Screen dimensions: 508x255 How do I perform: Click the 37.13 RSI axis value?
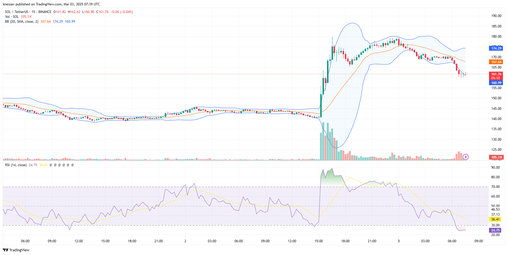[495, 215]
